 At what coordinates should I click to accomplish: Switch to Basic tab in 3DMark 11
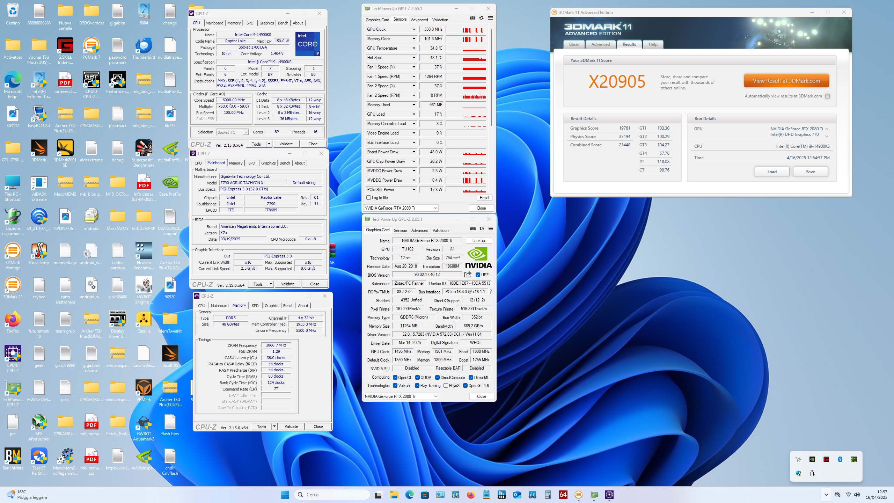coord(574,44)
